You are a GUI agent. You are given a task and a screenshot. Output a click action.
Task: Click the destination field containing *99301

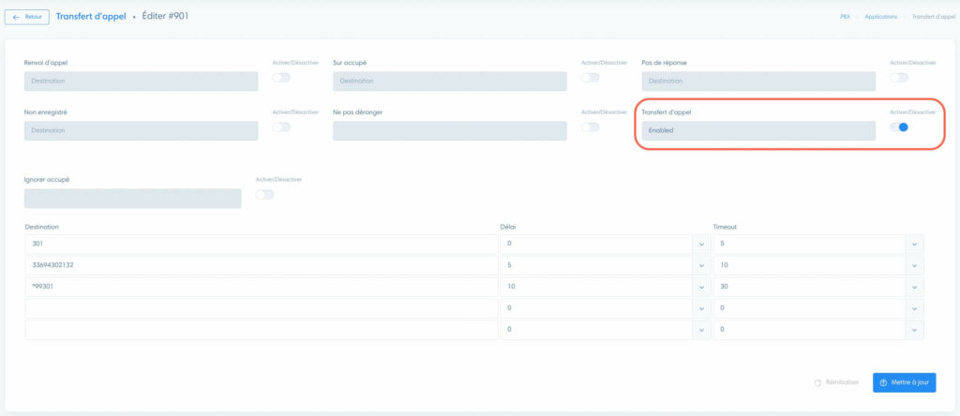tap(262, 287)
